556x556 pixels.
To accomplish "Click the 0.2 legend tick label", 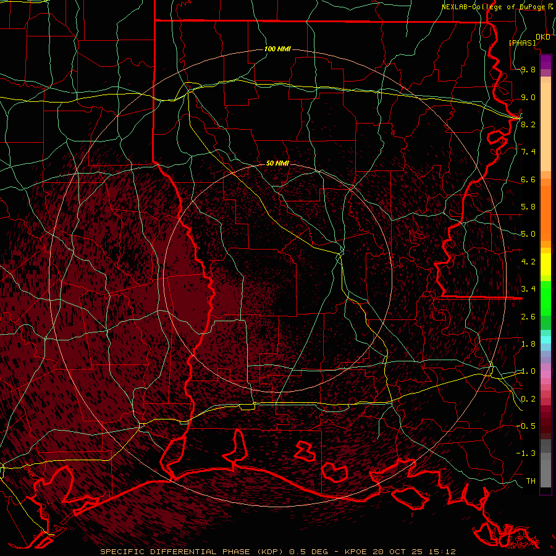I will 528,399.
